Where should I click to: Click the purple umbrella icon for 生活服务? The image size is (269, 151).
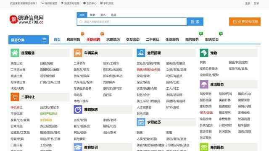click(x=204, y=84)
